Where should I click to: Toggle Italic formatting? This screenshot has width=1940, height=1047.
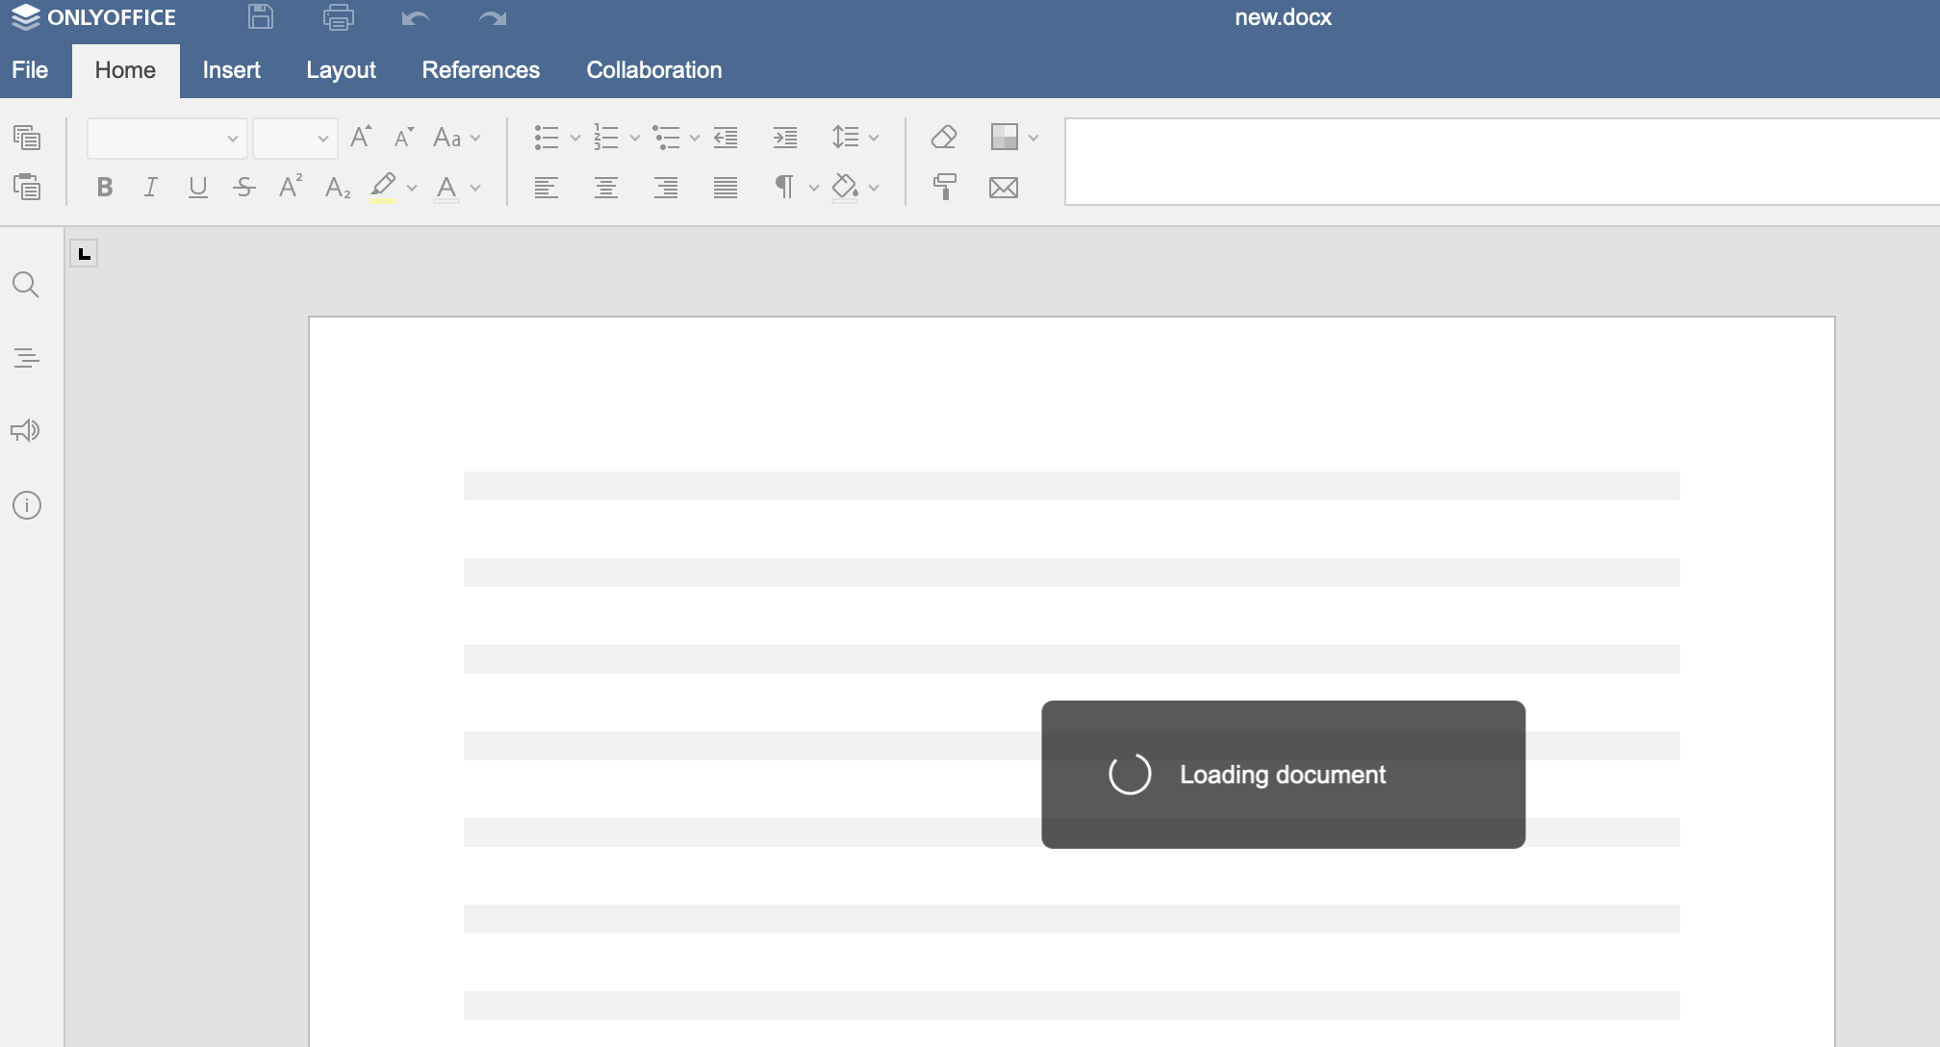coord(151,188)
